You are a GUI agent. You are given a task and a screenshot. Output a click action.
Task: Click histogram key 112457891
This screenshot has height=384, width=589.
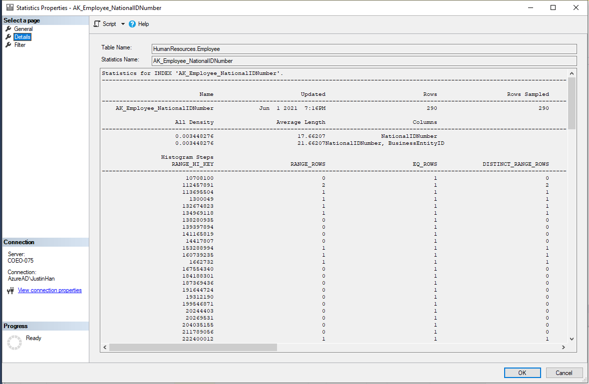click(198, 185)
